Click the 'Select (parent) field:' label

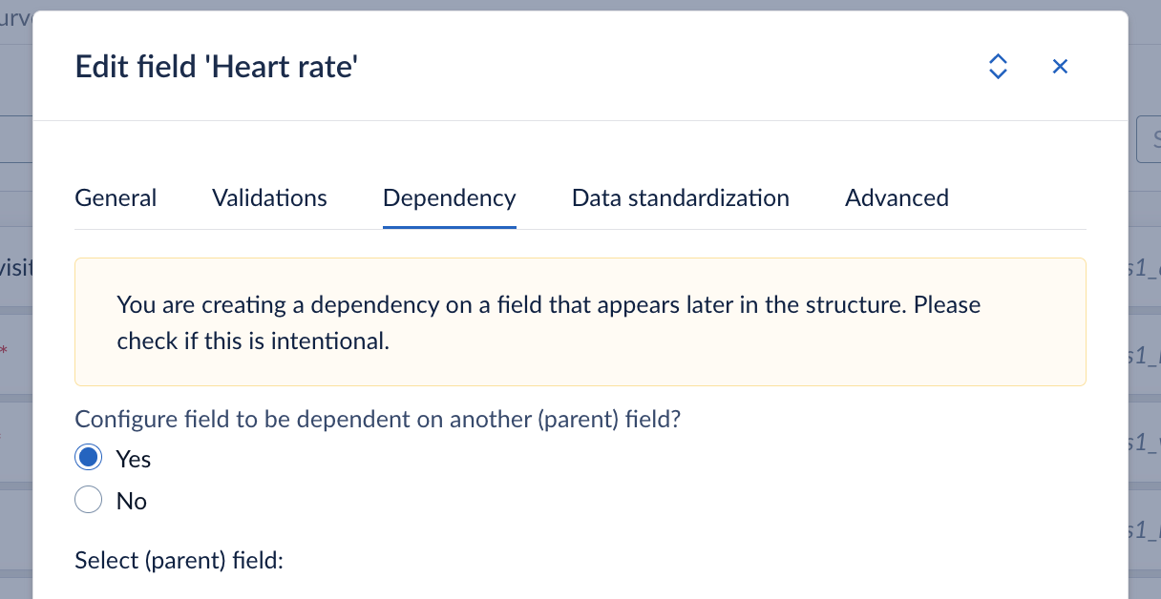coord(179,560)
